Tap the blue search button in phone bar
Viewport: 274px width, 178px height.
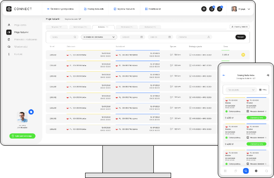pos(246,171)
